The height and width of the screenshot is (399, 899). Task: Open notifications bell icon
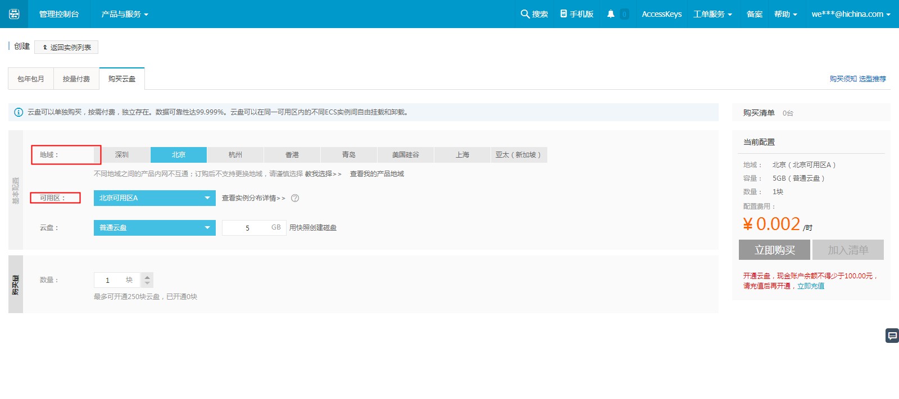pos(611,14)
